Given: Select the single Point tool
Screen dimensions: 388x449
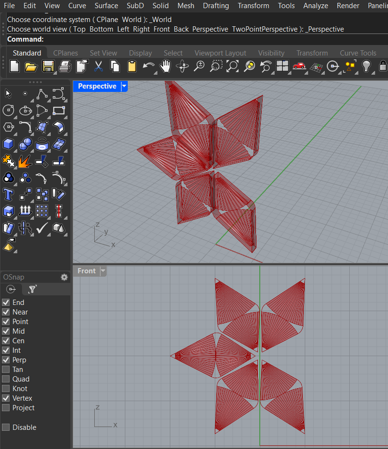Looking at the screenshot, I should (25, 94).
